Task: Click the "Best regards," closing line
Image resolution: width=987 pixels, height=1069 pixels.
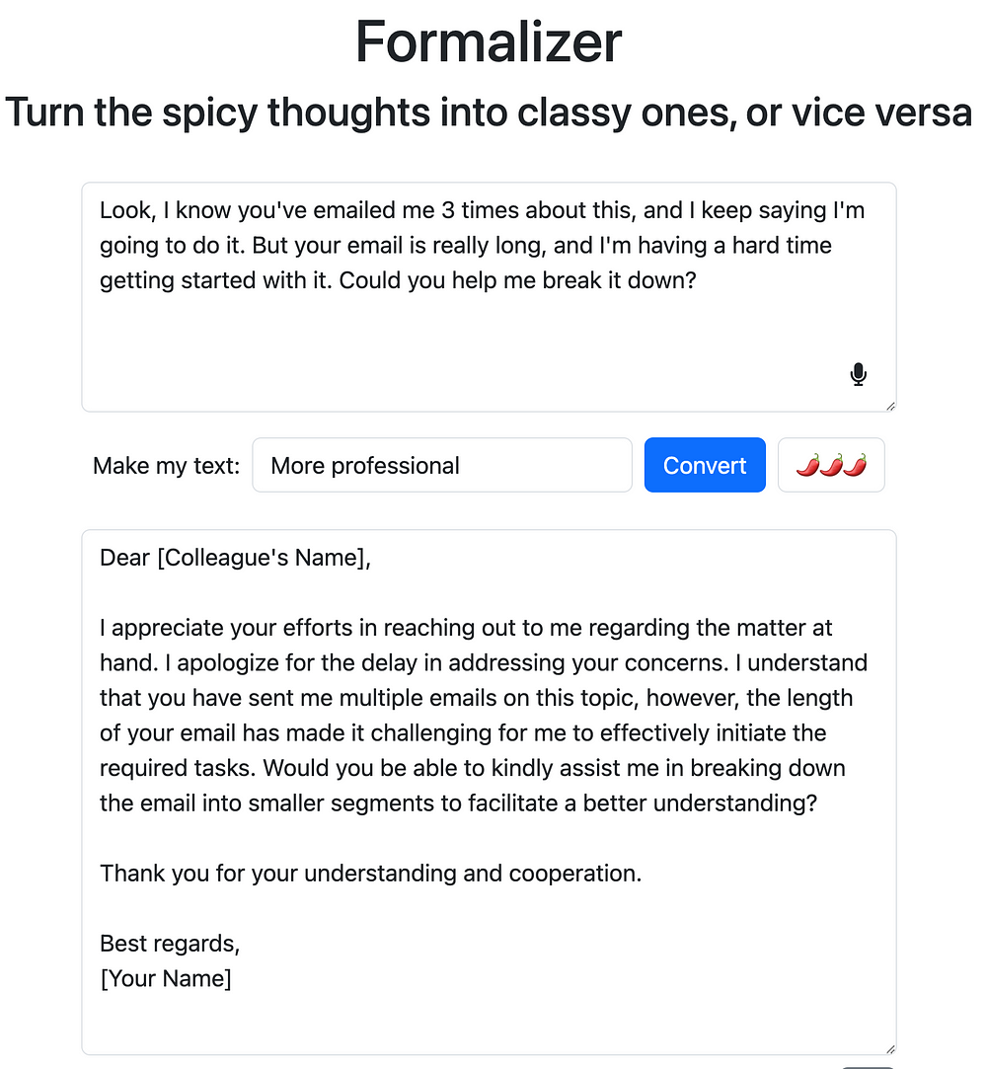Action: tap(170, 944)
